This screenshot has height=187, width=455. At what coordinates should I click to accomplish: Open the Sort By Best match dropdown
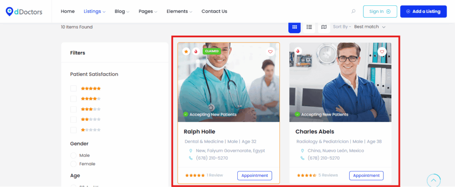pyautogui.click(x=370, y=27)
